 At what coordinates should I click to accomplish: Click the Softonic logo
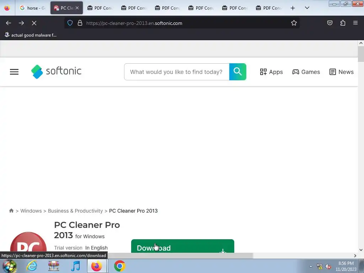pyautogui.click(x=56, y=71)
